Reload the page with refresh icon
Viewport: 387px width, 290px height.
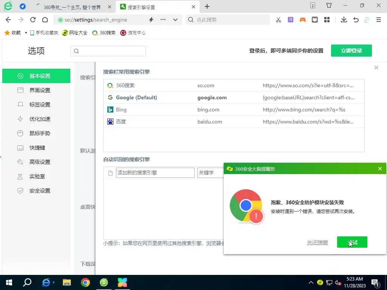pos(33,20)
